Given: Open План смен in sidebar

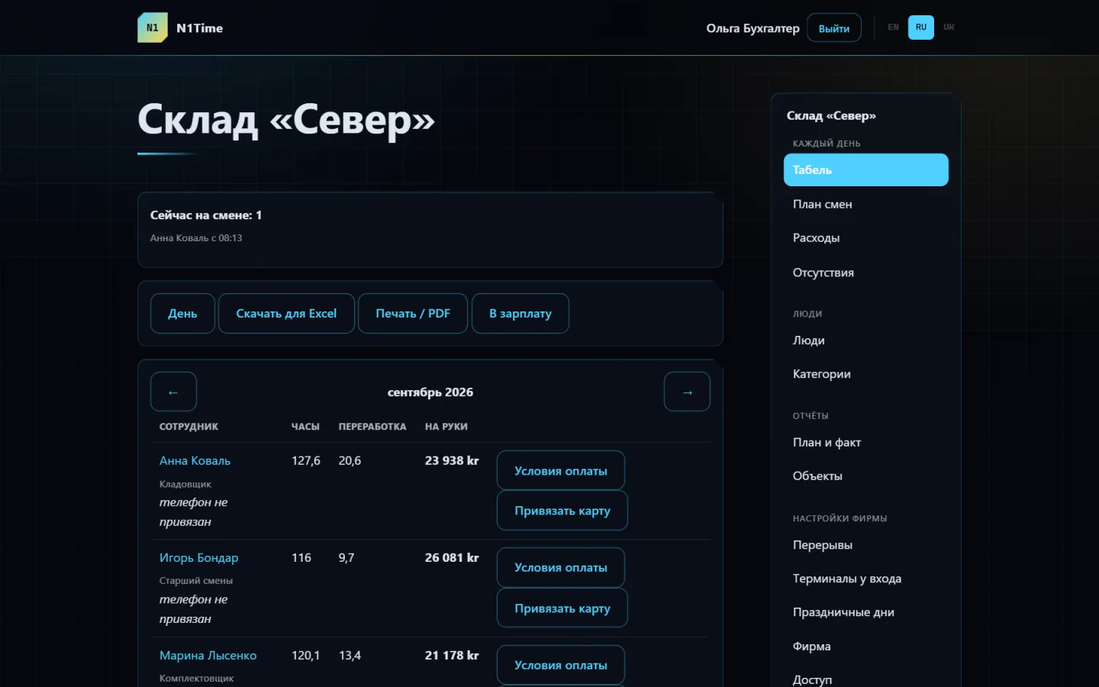Looking at the screenshot, I should coord(866,205).
